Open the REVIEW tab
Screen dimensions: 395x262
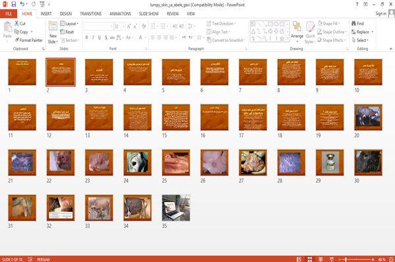click(172, 14)
